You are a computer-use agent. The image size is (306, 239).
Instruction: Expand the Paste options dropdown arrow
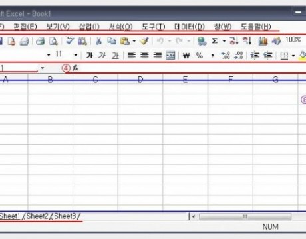point(134,41)
